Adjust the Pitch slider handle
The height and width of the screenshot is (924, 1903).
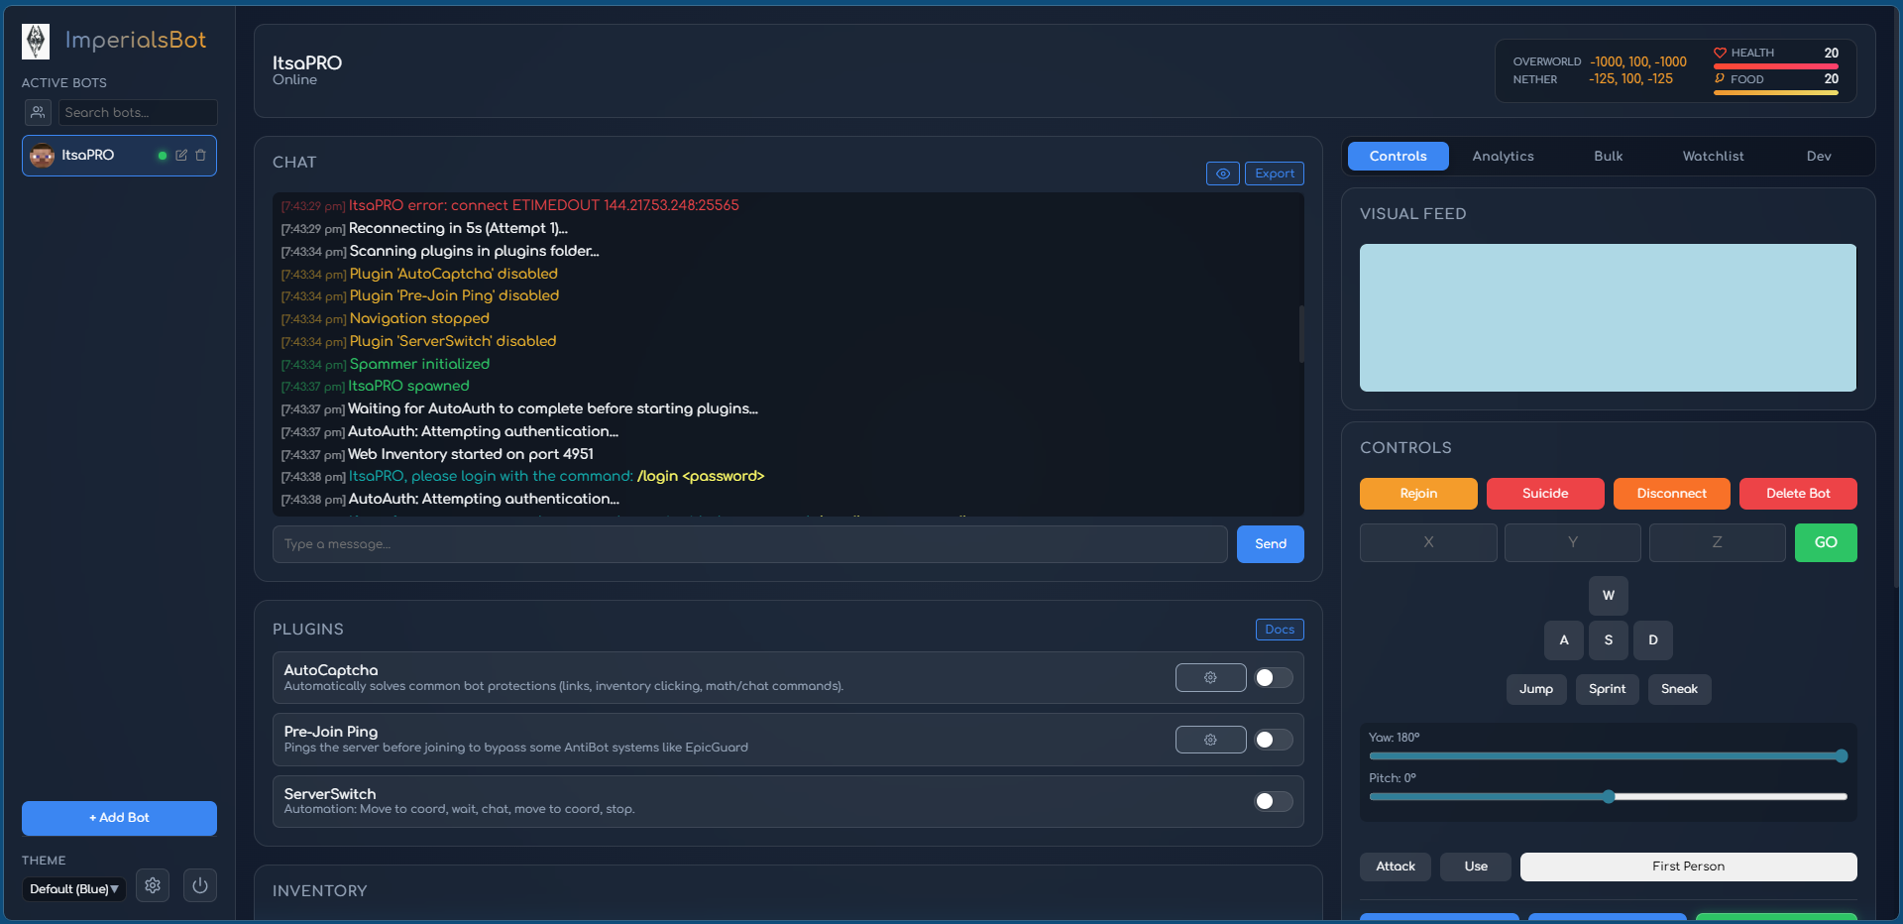point(1609,797)
